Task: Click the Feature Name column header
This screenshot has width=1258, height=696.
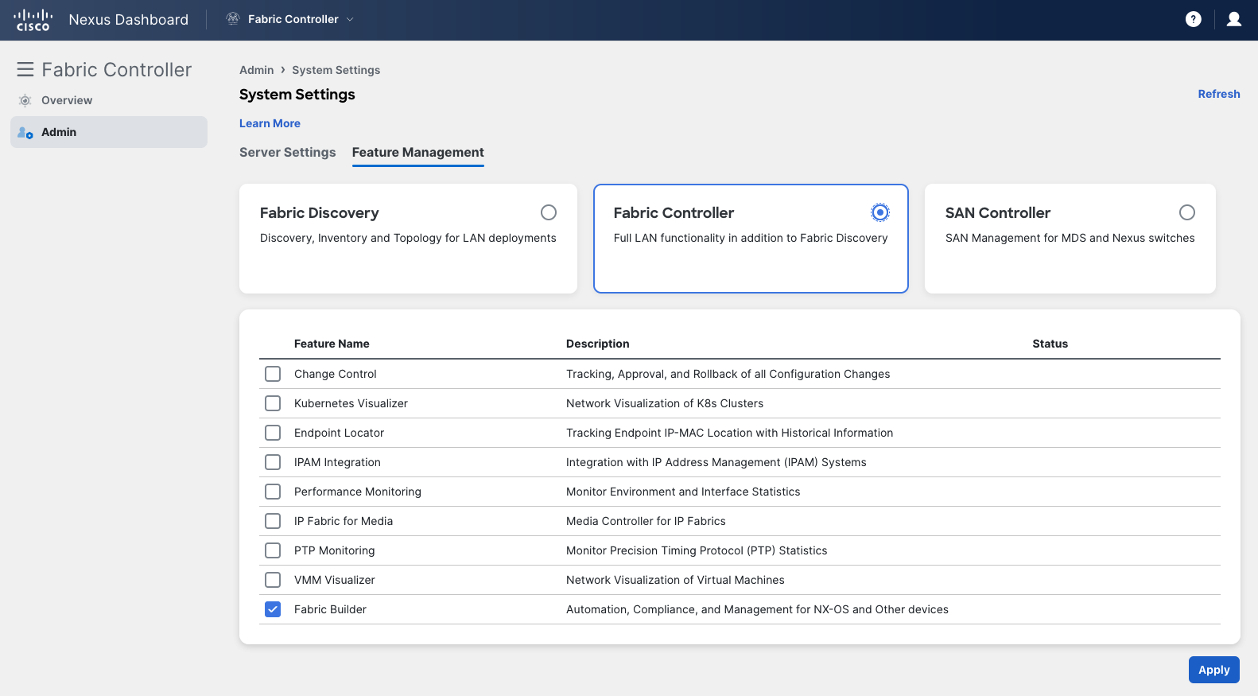Action: 332,344
